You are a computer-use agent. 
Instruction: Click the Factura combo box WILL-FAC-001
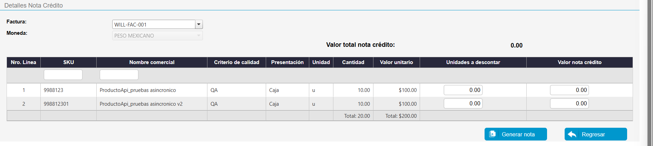tap(154, 24)
